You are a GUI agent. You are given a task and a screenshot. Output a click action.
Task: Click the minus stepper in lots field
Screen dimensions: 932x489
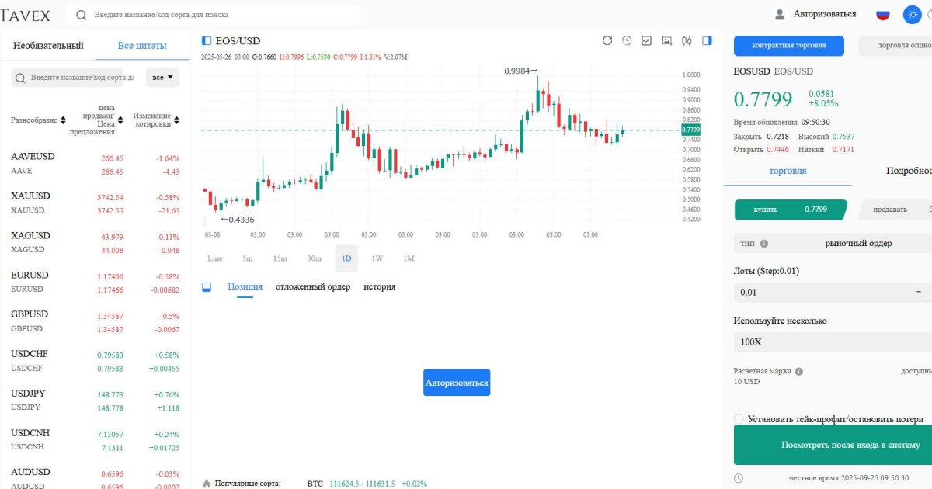tap(920, 292)
